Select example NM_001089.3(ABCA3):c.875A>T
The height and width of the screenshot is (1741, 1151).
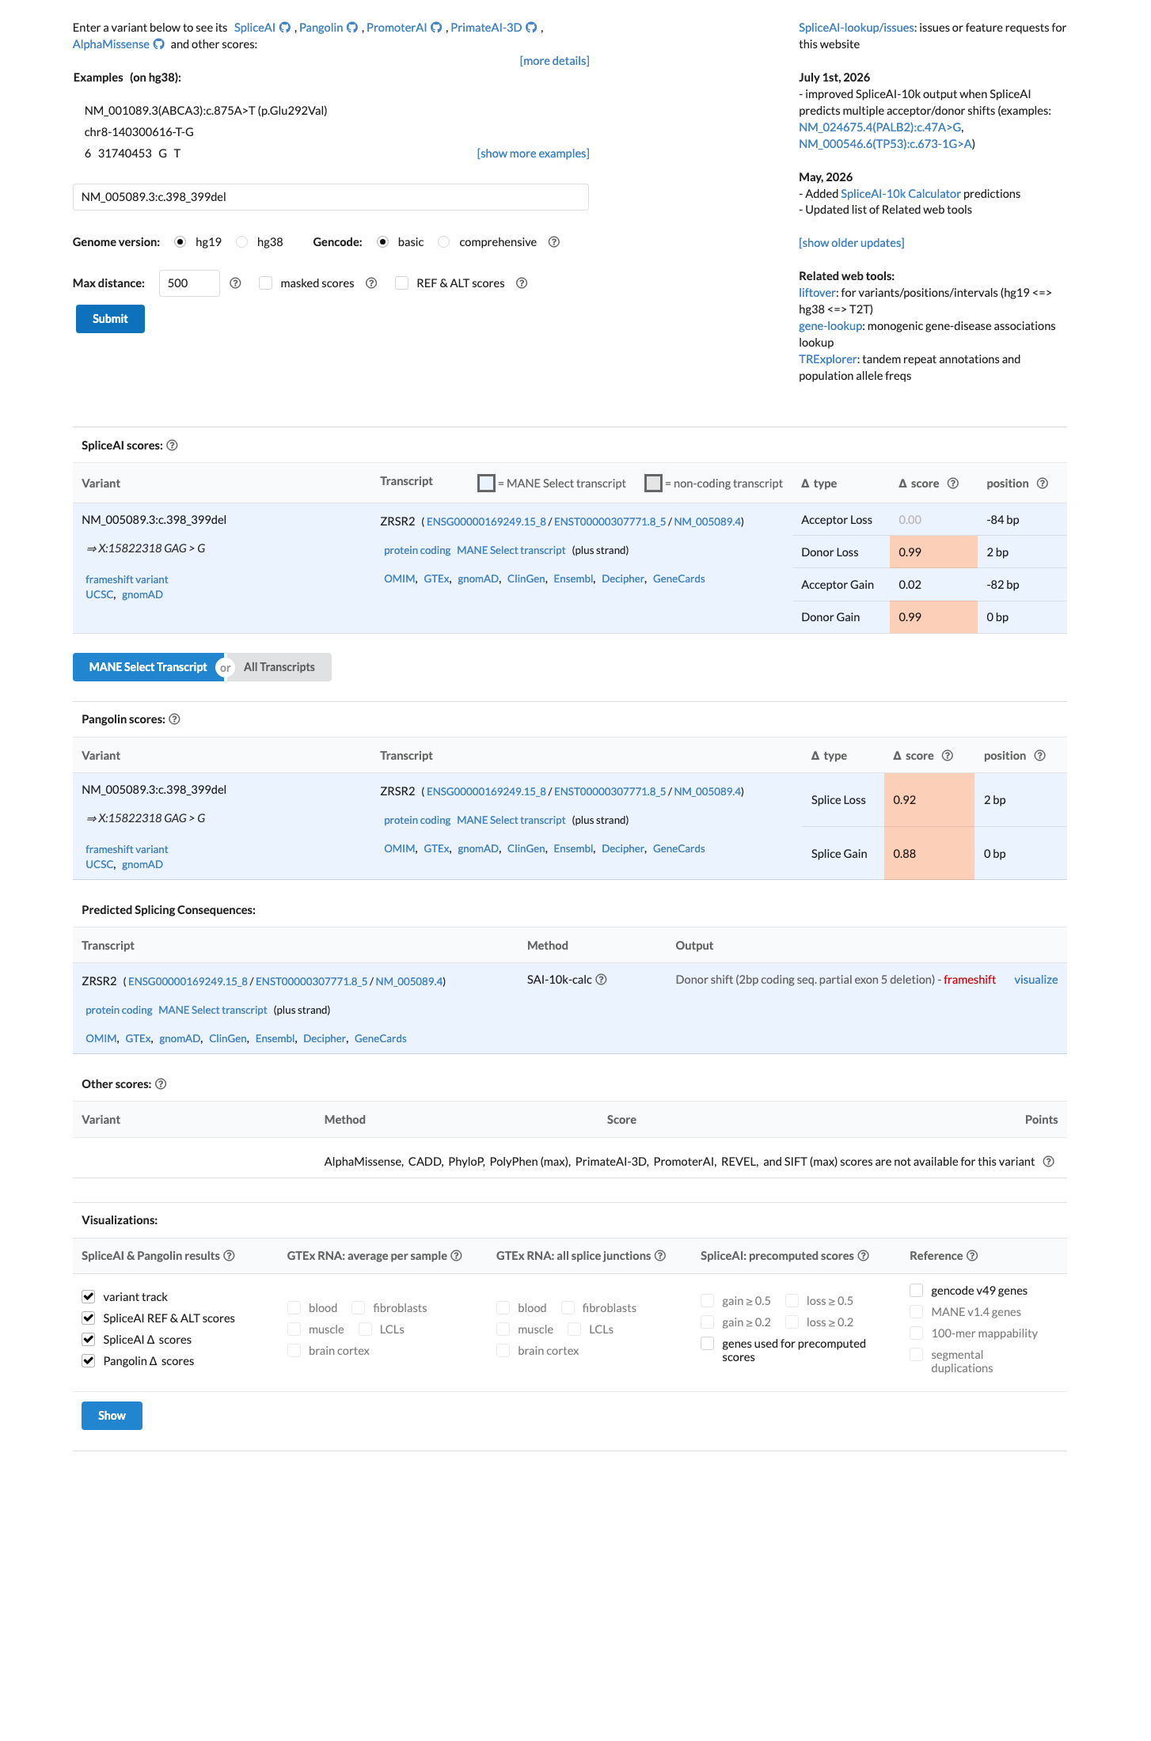point(206,111)
